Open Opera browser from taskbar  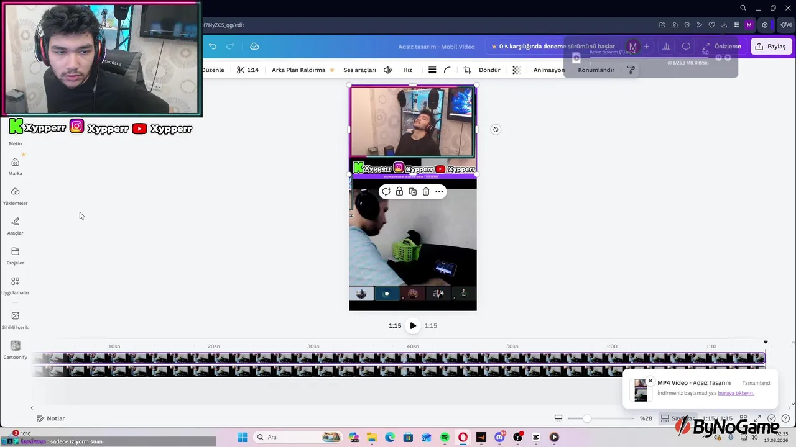(x=463, y=437)
